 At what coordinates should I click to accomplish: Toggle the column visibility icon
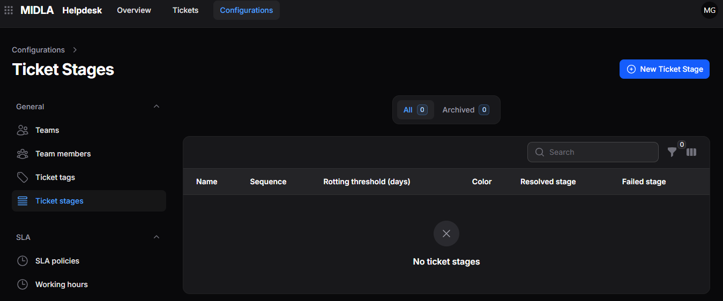coord(691,152)
